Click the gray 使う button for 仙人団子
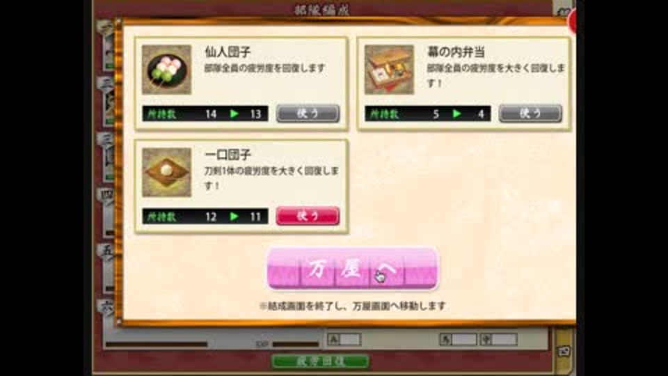 (x=308, y=113)
